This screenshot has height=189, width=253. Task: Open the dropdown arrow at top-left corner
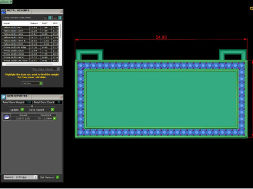11,2
